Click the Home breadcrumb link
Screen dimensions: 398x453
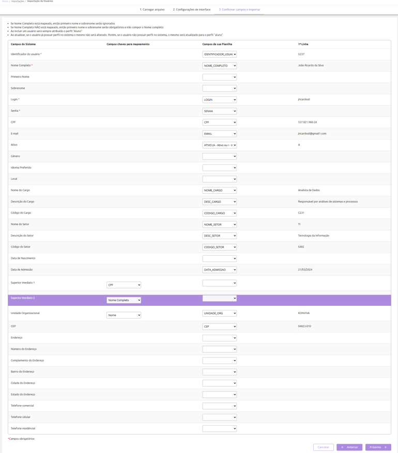(x=5, y=2)
